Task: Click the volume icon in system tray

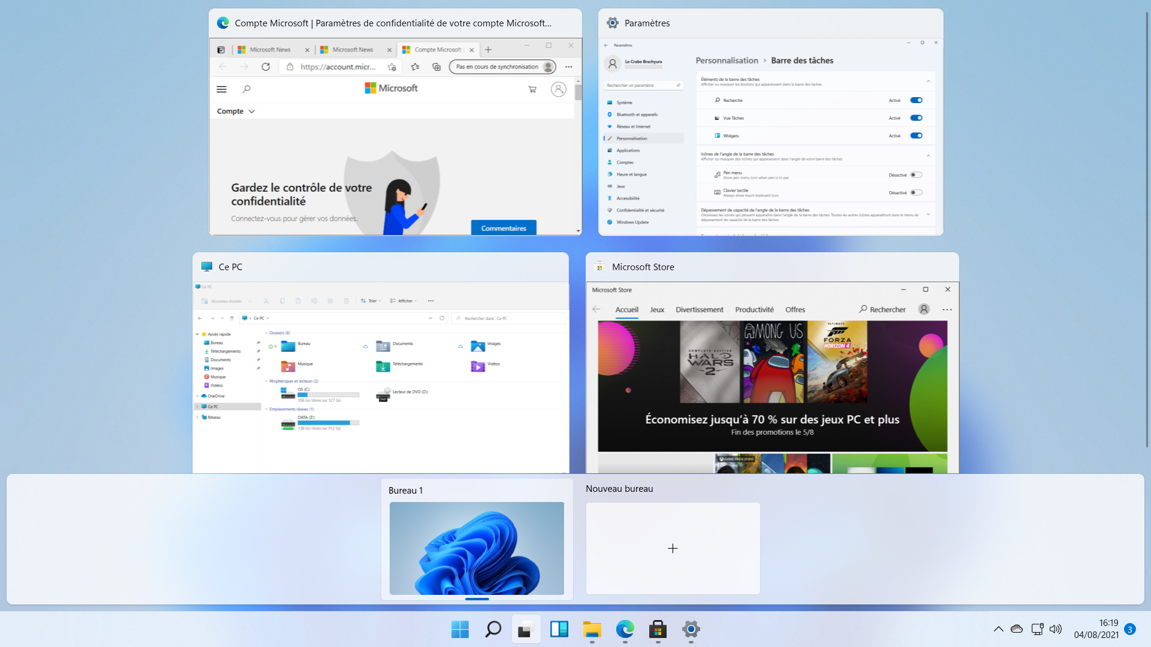Action: (1056, 629)
